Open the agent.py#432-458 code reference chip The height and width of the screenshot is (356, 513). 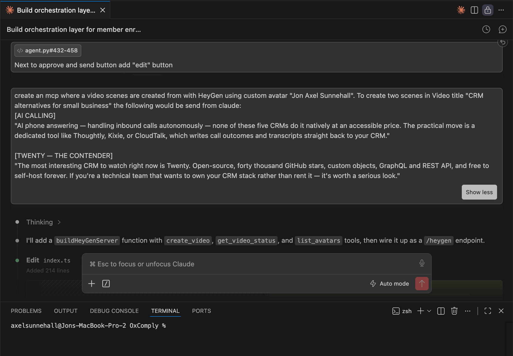click(x=48, y=50)
